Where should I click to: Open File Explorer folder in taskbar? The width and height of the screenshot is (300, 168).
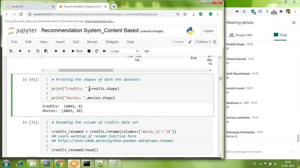click(33, 164)
